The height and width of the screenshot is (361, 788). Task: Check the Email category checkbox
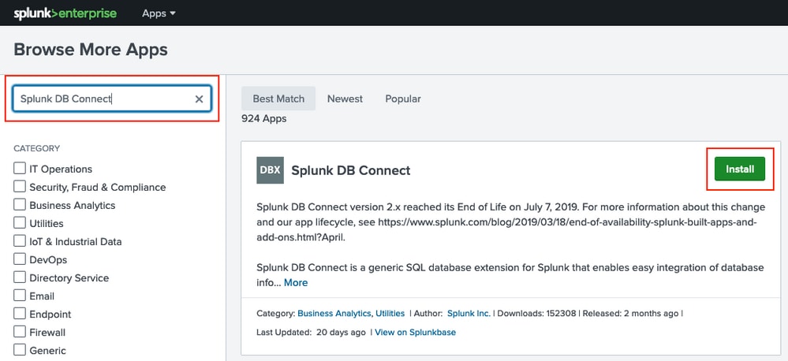20,296
